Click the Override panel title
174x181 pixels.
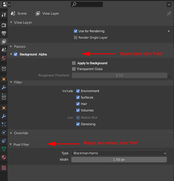coord(21,133)
